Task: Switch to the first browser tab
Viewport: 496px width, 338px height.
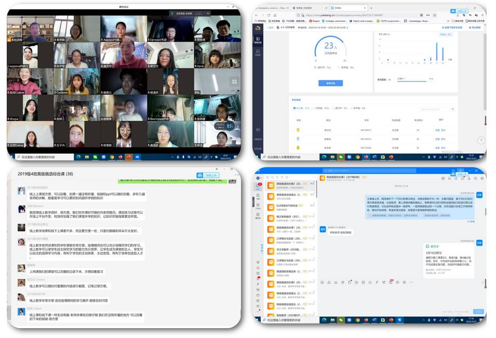Action: [272, 8]
